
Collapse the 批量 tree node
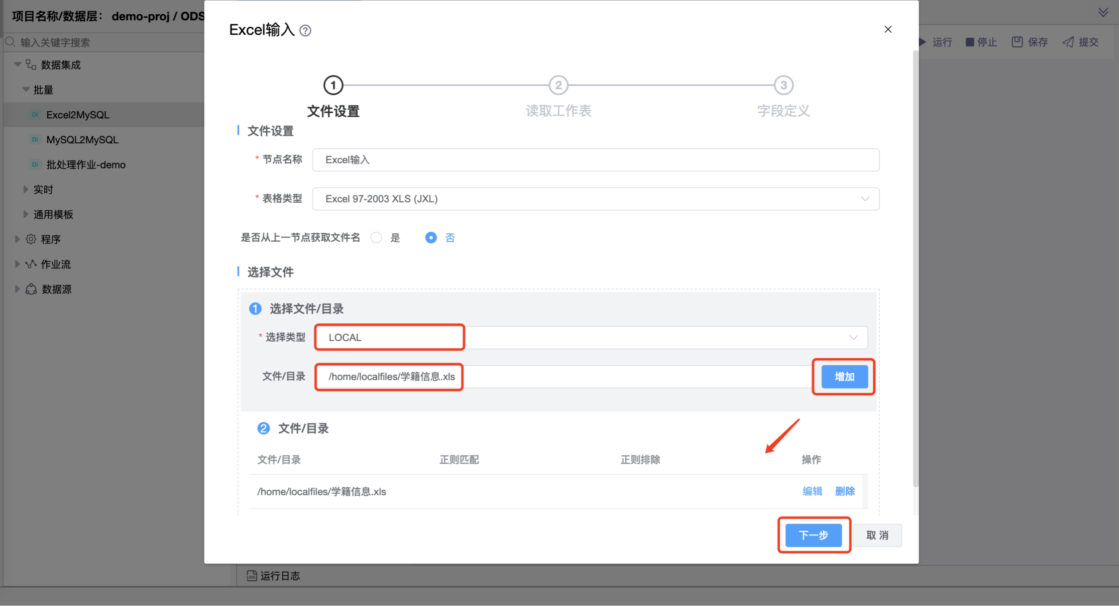(x=26, y=89)
